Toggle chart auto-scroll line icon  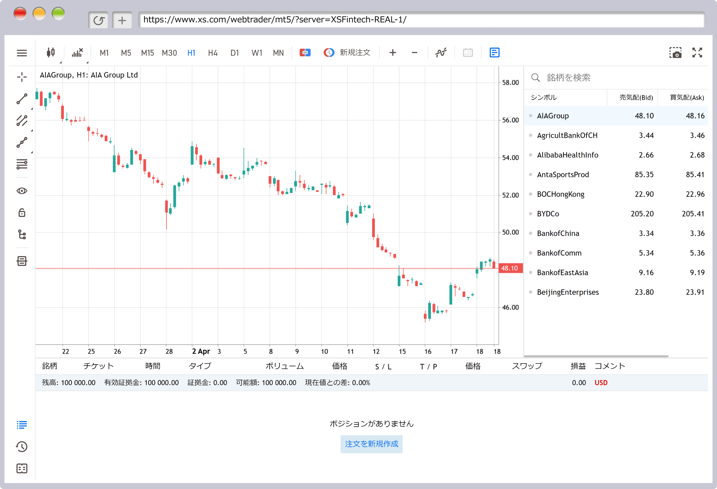tap(441, 53)
